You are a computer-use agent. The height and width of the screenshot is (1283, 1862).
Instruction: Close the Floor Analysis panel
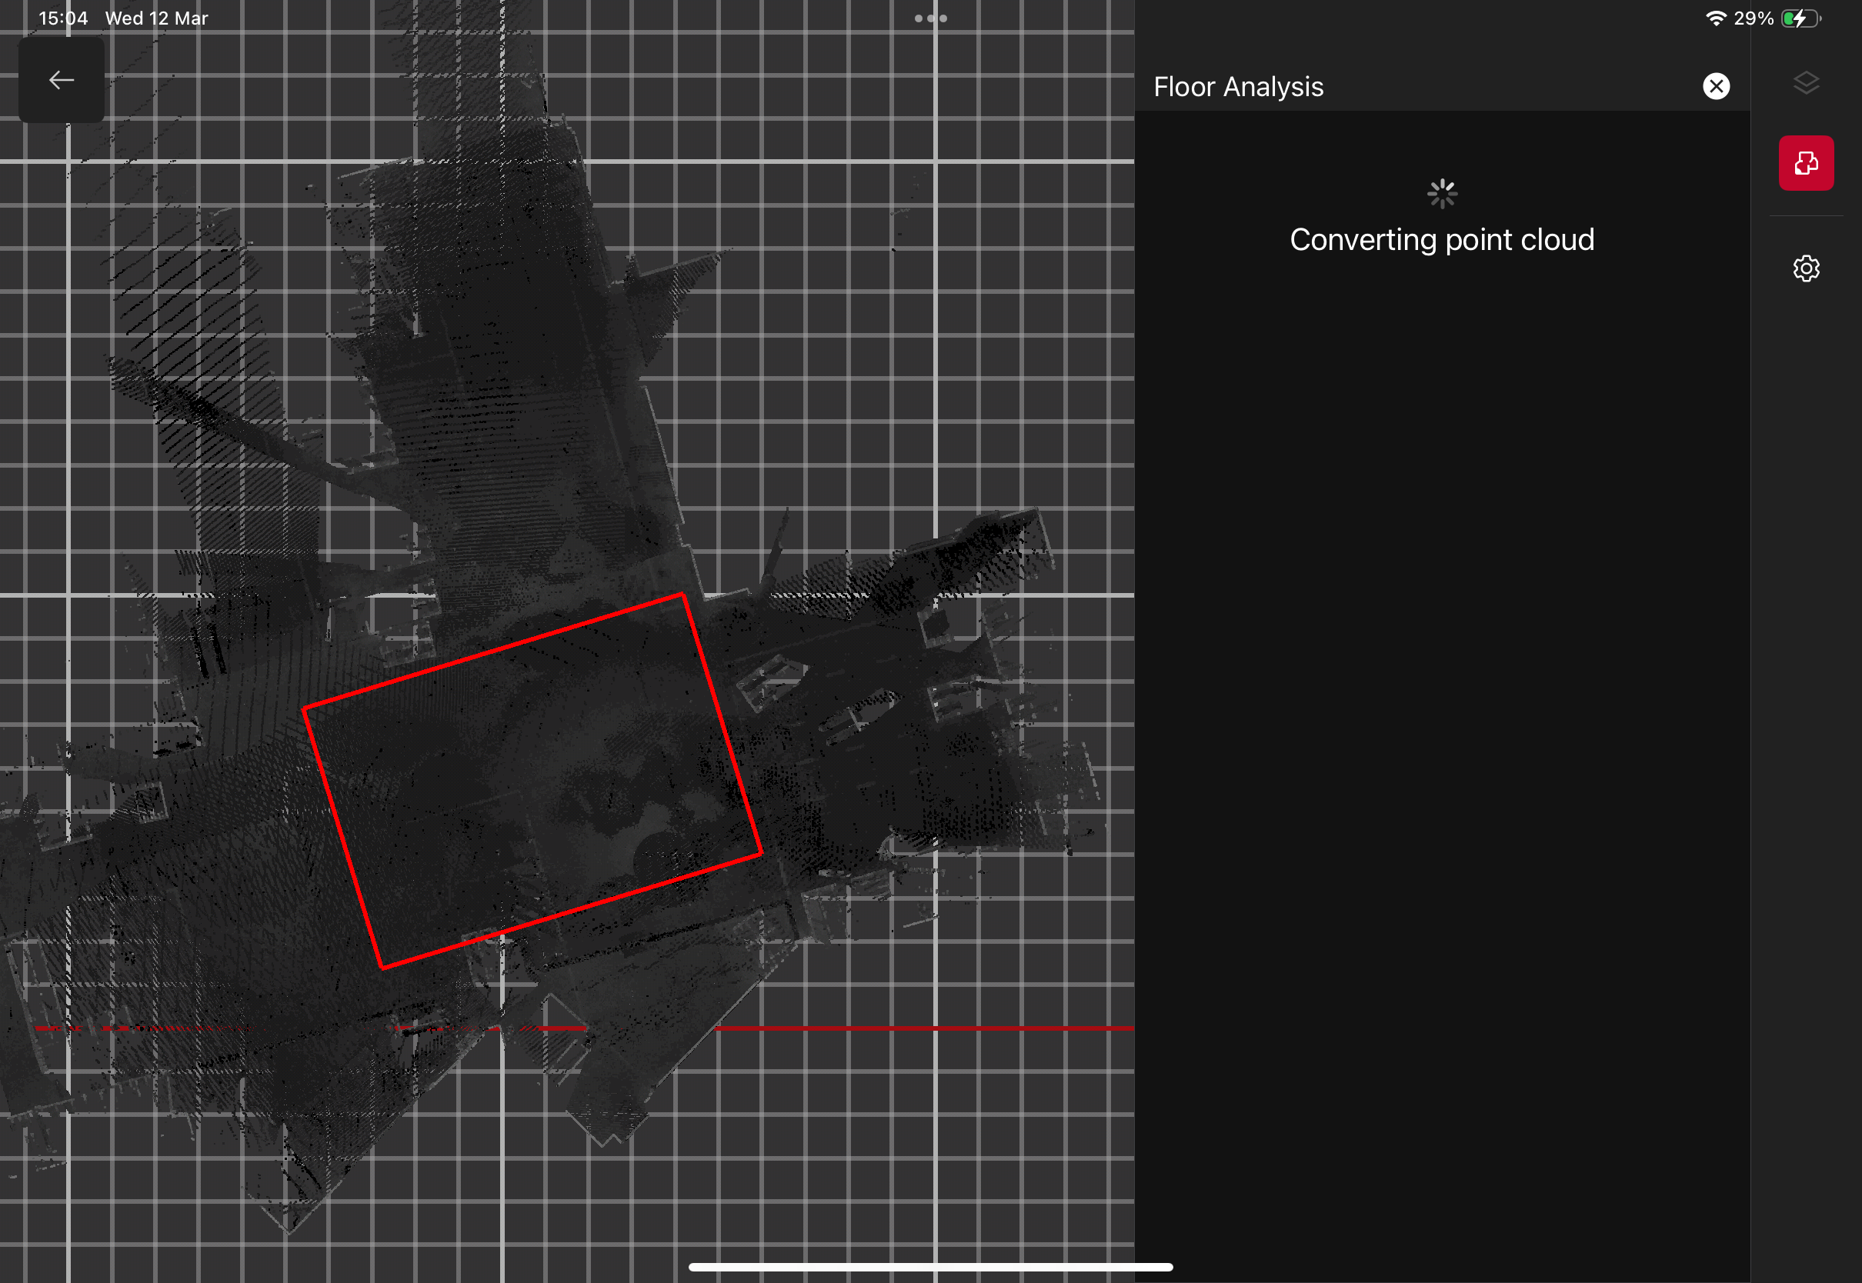pos(1716,86)
